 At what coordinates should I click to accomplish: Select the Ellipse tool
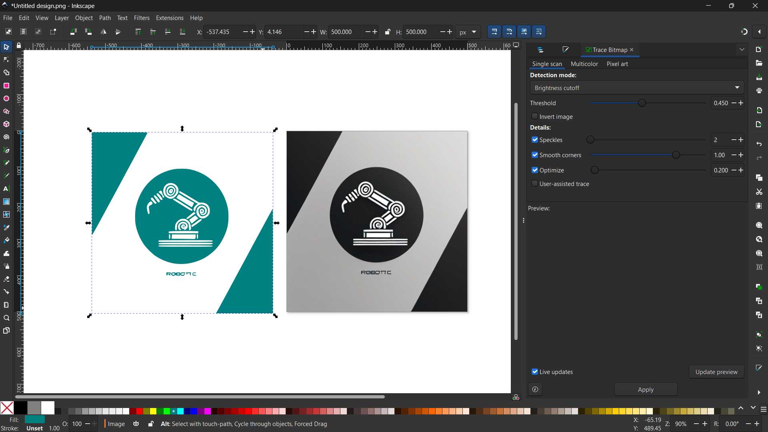(x=6, y=99)
